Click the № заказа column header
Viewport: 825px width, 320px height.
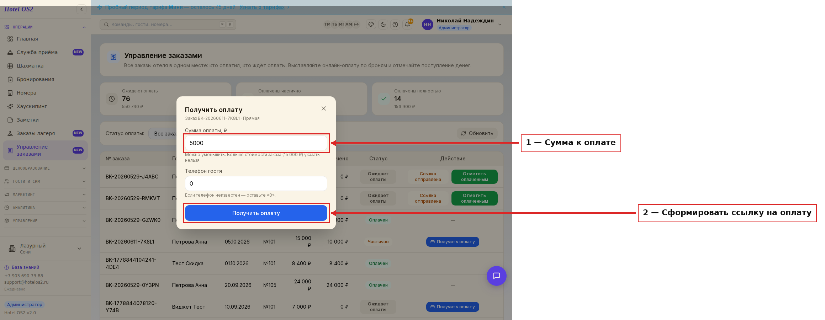pos(118,159)
